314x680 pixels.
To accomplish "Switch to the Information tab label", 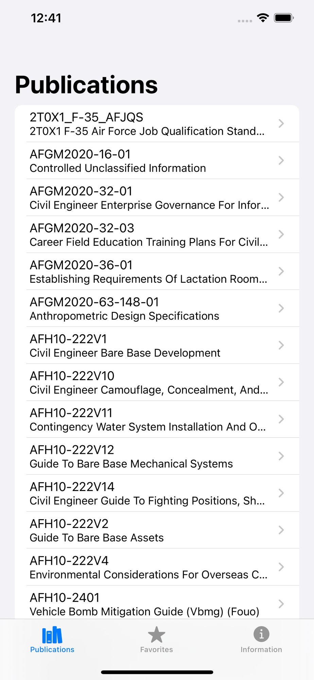I will (261, 649).
